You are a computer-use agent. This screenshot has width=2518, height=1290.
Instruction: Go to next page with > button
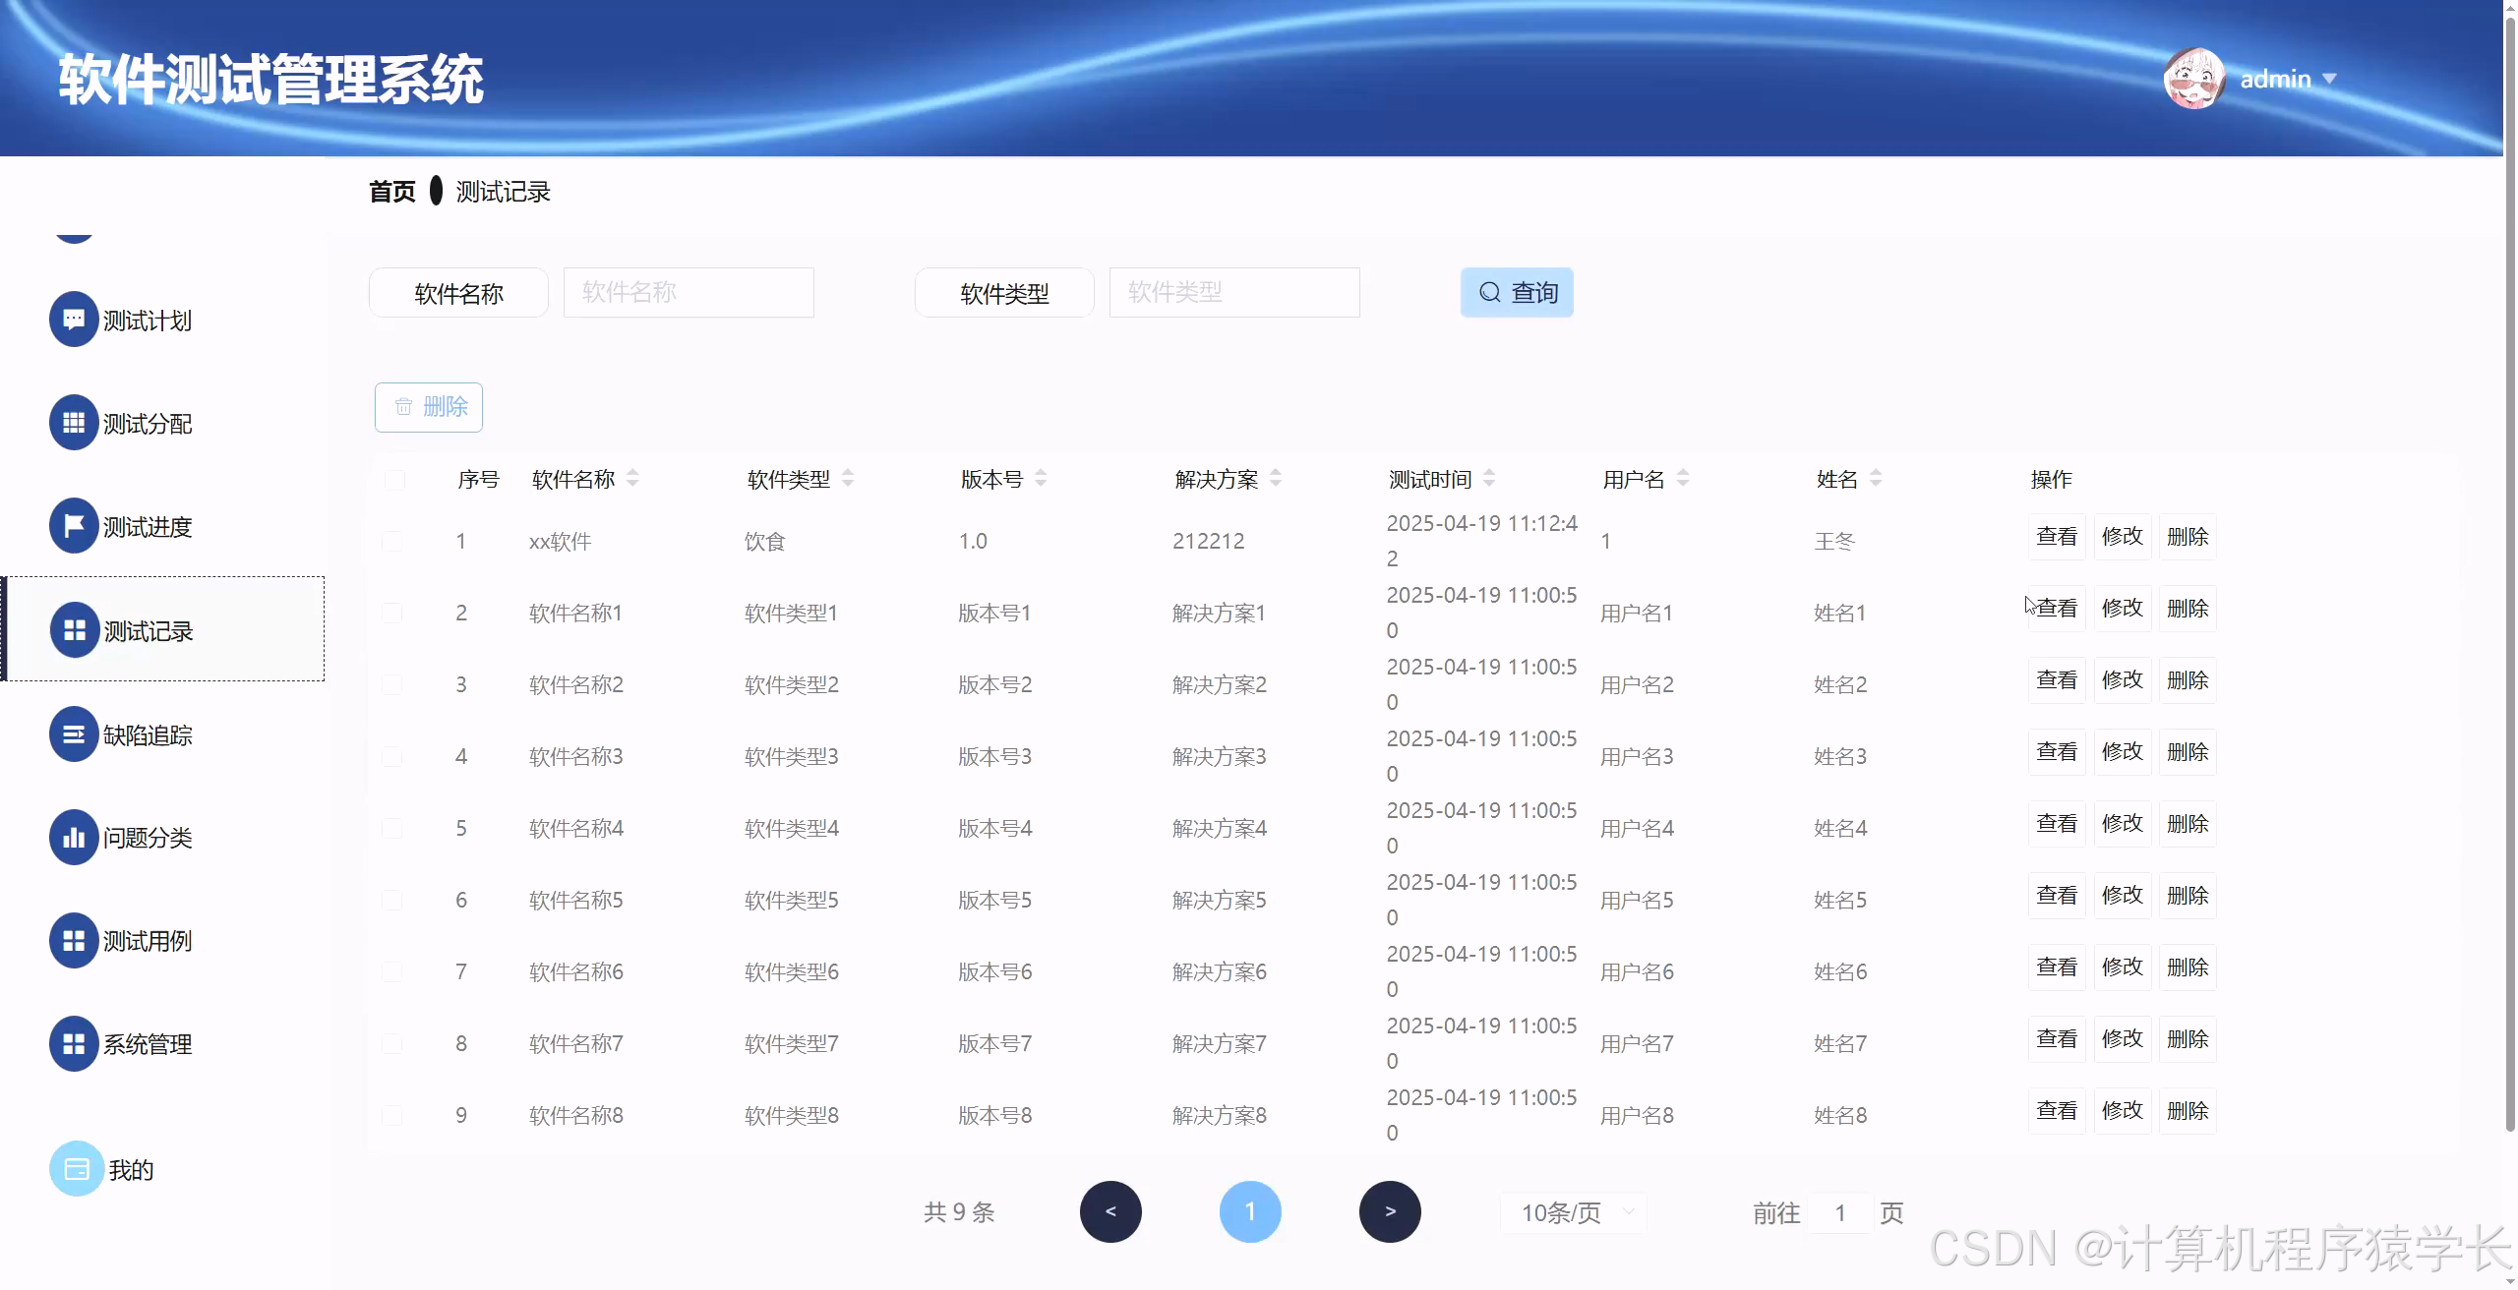pyautogui.click(x=1390, y=1211)
